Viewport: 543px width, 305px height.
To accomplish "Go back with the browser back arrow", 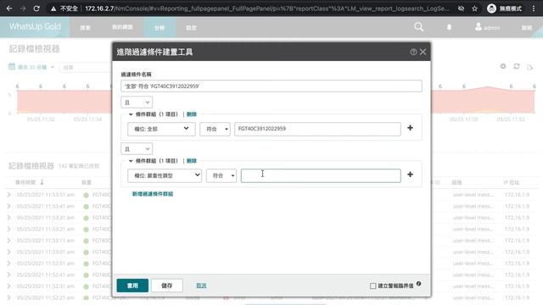I will 9,8.
